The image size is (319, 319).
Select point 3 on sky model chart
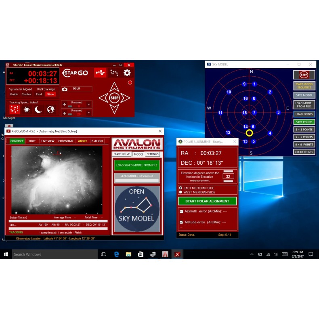(x=278, y=113)
